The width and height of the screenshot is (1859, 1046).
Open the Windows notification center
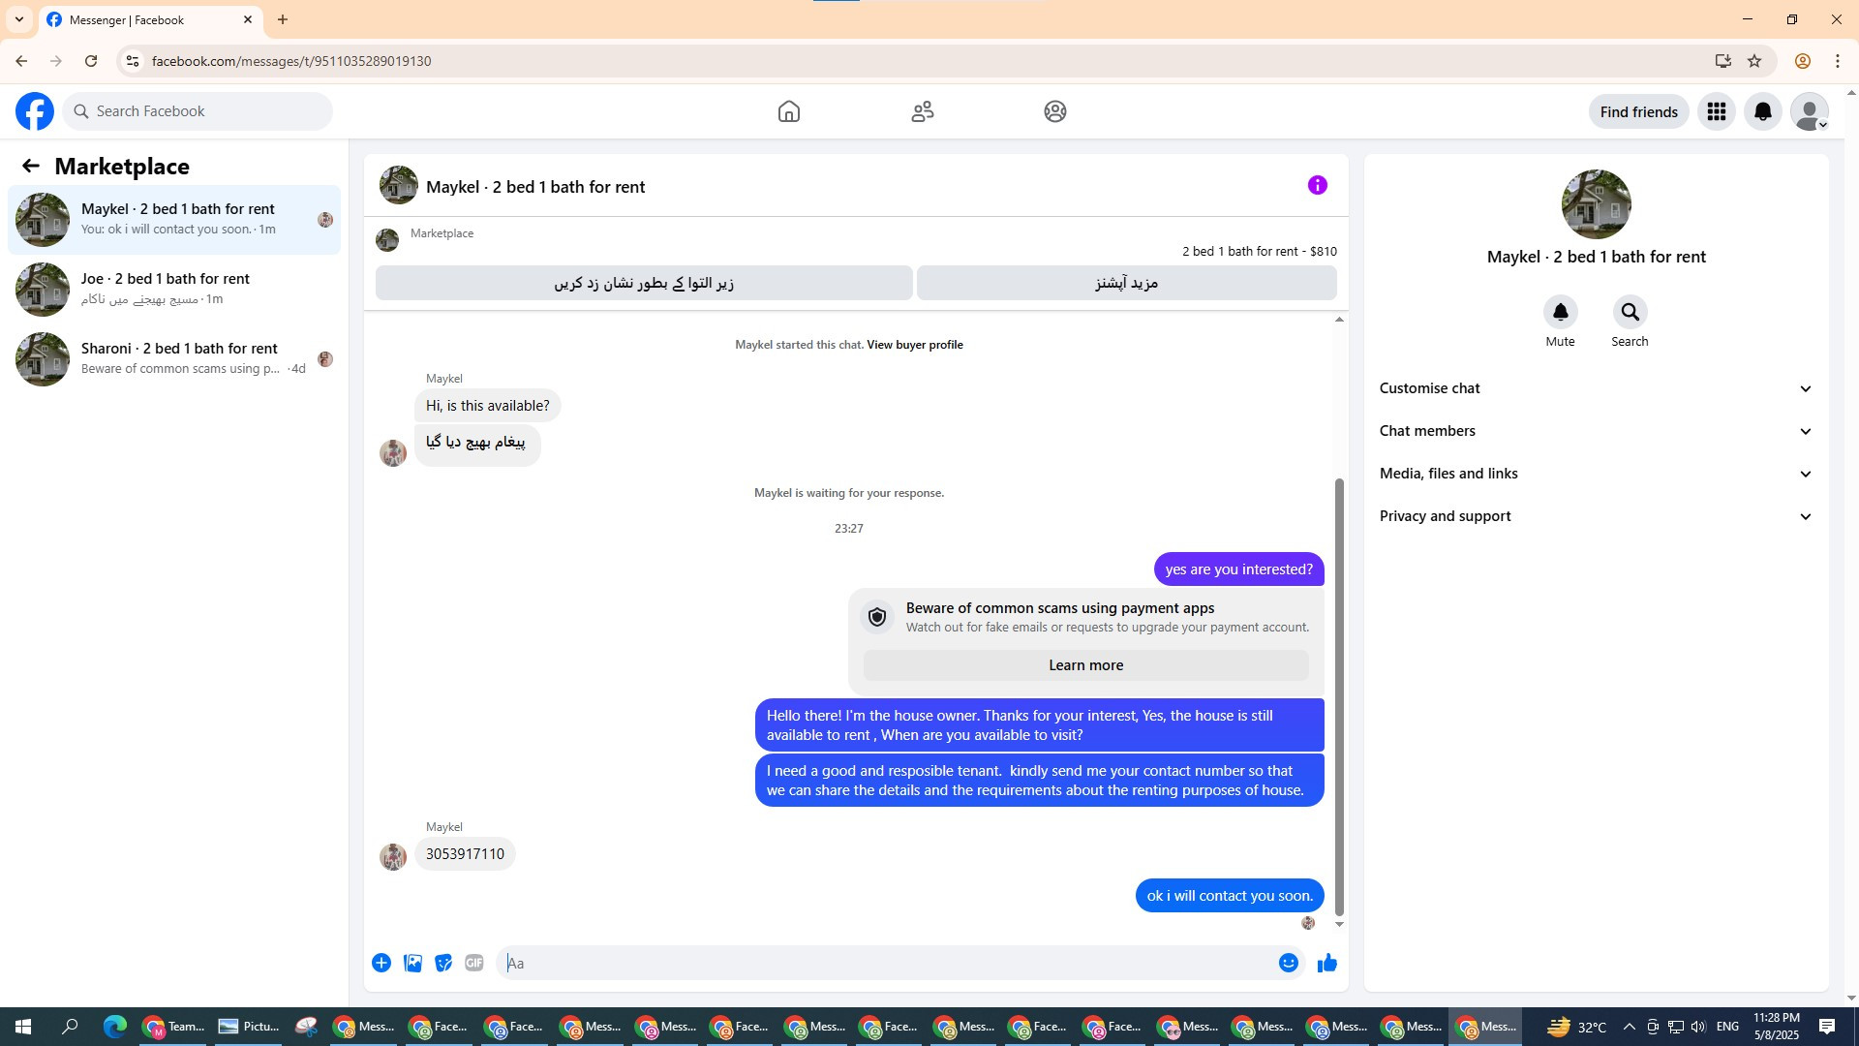point(1827,1027)
